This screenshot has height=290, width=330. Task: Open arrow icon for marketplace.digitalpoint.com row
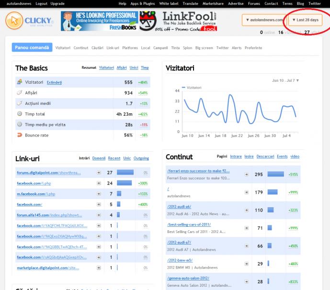99,268
